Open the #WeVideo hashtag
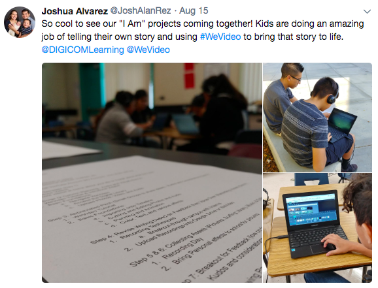The height and width of the screenshot is (288, 378). (x=220, y=37)
